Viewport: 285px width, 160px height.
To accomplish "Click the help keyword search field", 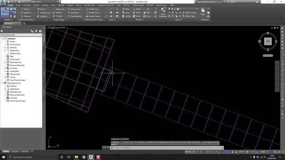I will [210, 2].
